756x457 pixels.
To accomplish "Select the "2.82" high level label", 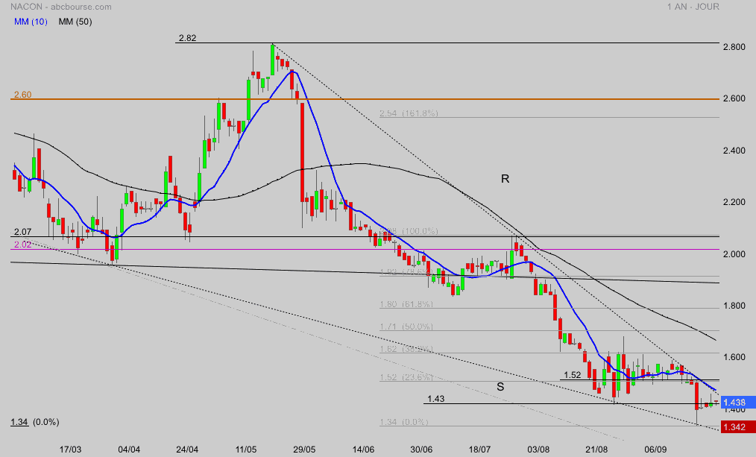I will coord(188,38).
